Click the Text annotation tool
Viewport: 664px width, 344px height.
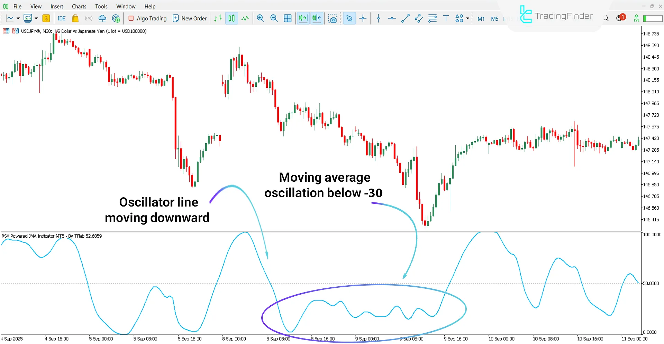(x=446, y=18)
